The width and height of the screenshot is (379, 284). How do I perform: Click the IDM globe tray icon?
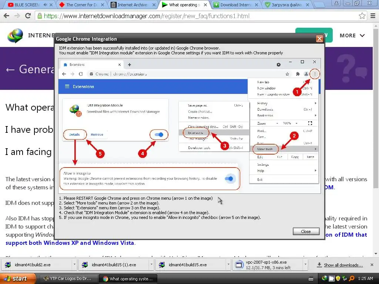click(325, 278)
